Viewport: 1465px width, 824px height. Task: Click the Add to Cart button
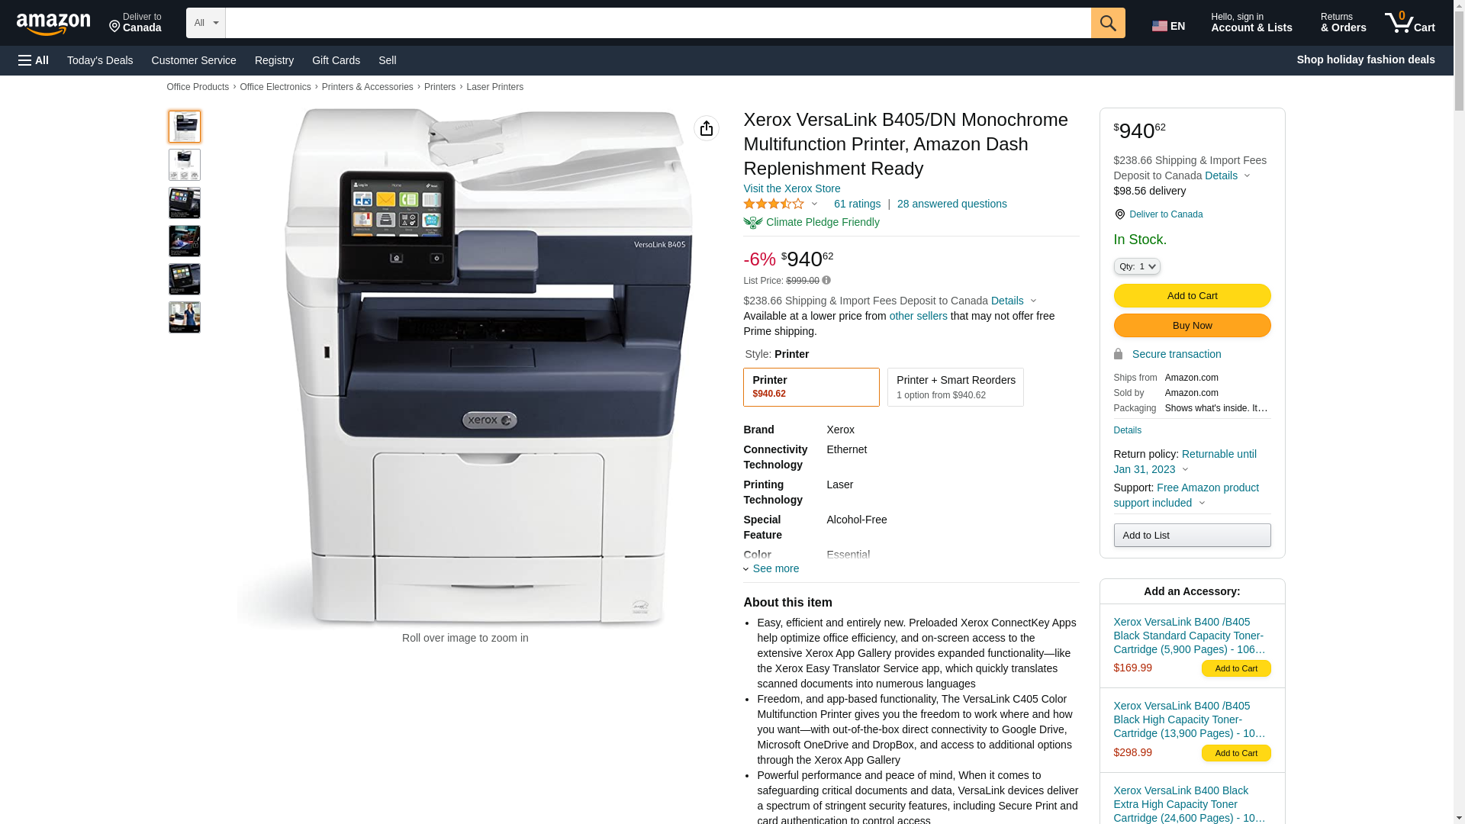pyautogui.click(x=1192, y=295)
